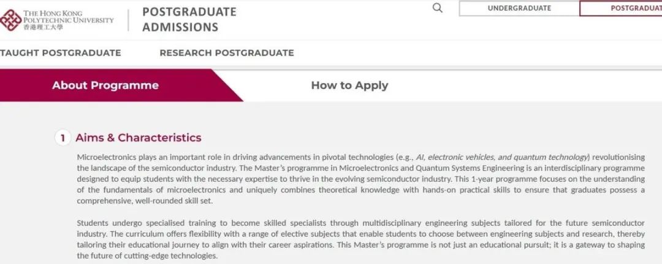Screen dimensions: 662x264
Task: Click the Chinese university name 香港理工大學
Action: click(43, 28)
